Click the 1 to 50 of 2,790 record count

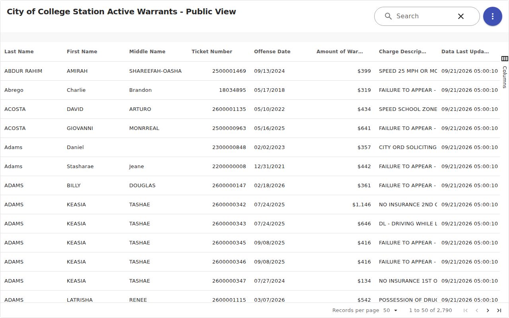[x=431, y=310]
